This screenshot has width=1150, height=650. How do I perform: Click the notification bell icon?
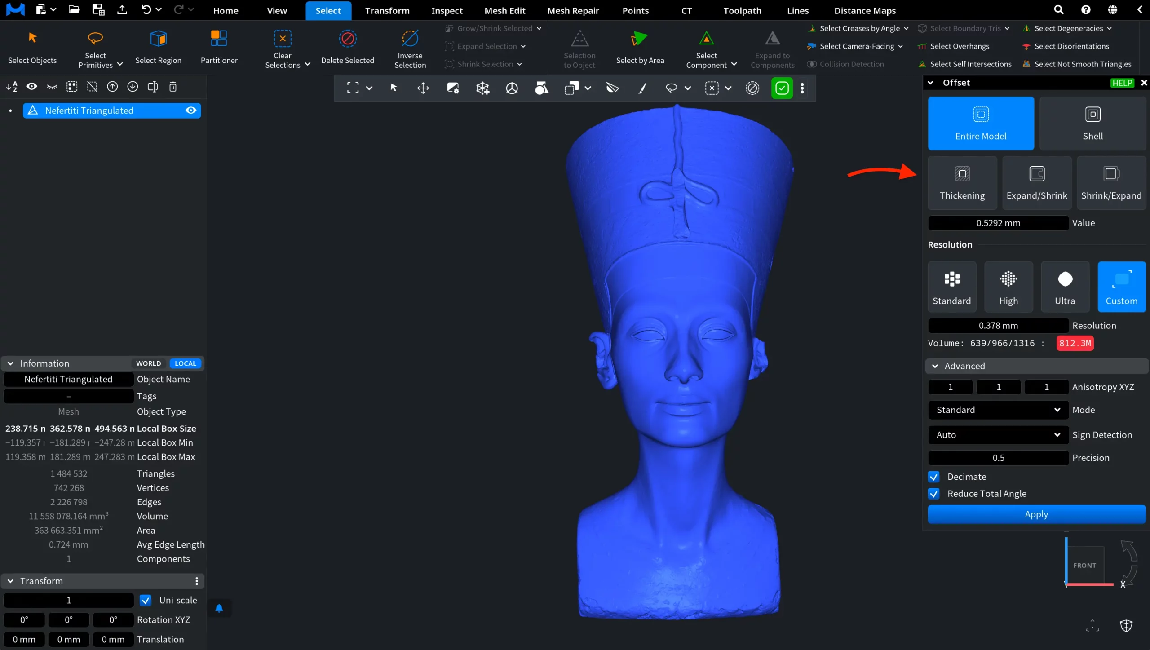219,608
